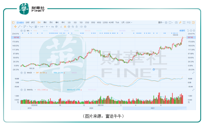This screenshot has width=204, height=125.
Task: Toggle the right sidebar panel icon
Action: click(193, 22)
